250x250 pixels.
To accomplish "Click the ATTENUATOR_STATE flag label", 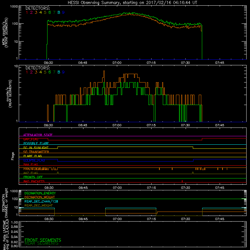I will tap(38, 135).
